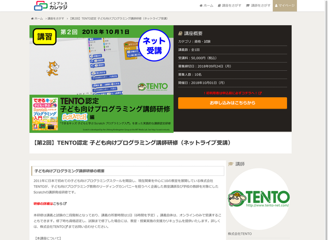
Task: Open 講座をさがす in top navigation
Action: (229, 6)
